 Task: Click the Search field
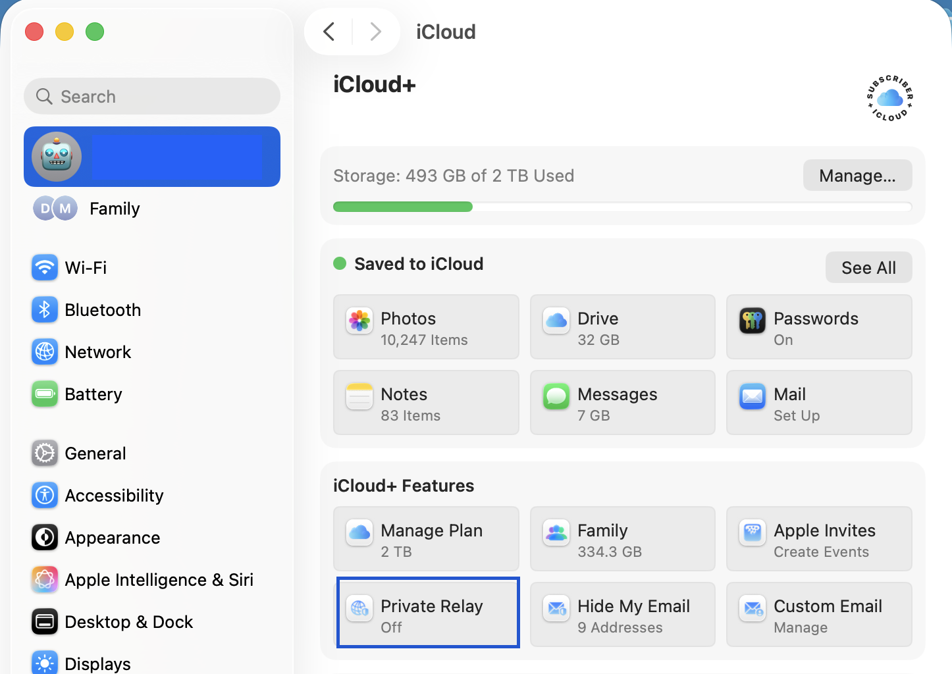coord(152,97)
